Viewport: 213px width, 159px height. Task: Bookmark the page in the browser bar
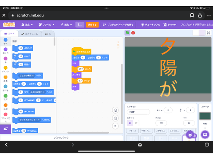tap(192, 15)
